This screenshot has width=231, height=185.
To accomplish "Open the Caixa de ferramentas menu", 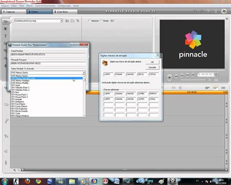I will click(45, 6).
